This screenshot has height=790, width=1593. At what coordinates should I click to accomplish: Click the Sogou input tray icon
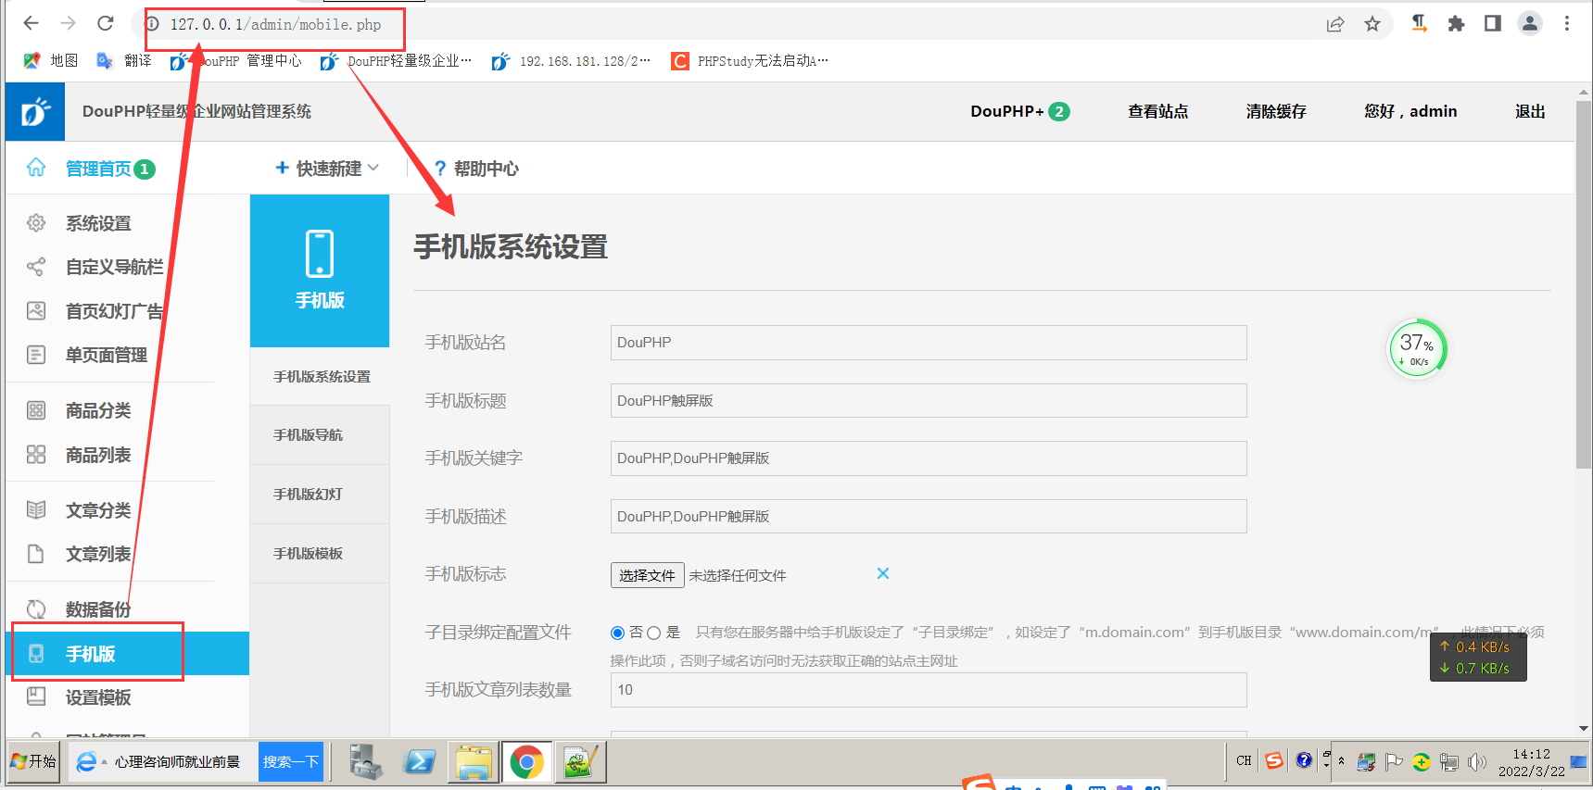[x=1274, y=760]
